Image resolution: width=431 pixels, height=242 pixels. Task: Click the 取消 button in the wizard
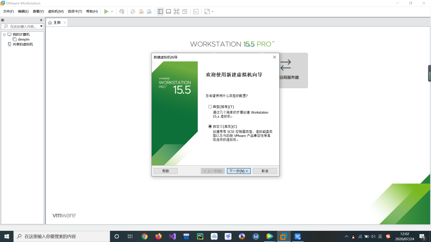[265, 171]
